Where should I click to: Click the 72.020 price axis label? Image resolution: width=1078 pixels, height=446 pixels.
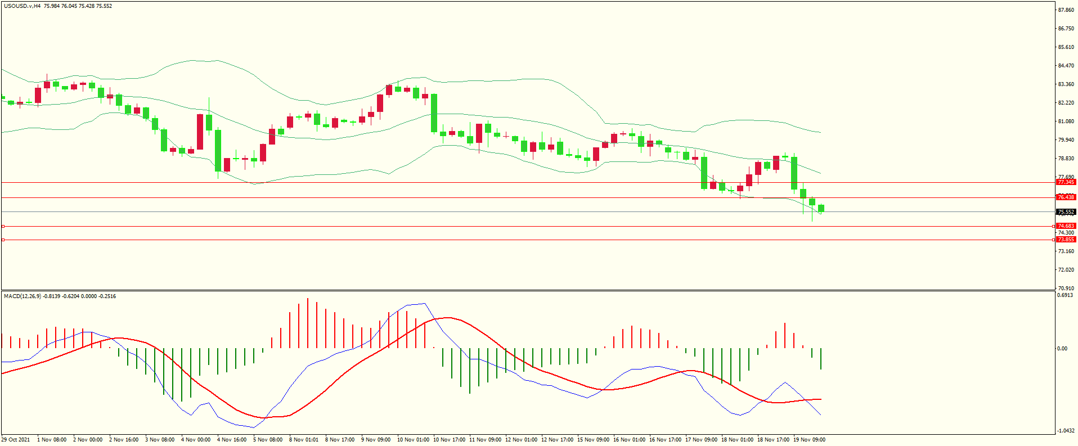tap(1066, 270)
